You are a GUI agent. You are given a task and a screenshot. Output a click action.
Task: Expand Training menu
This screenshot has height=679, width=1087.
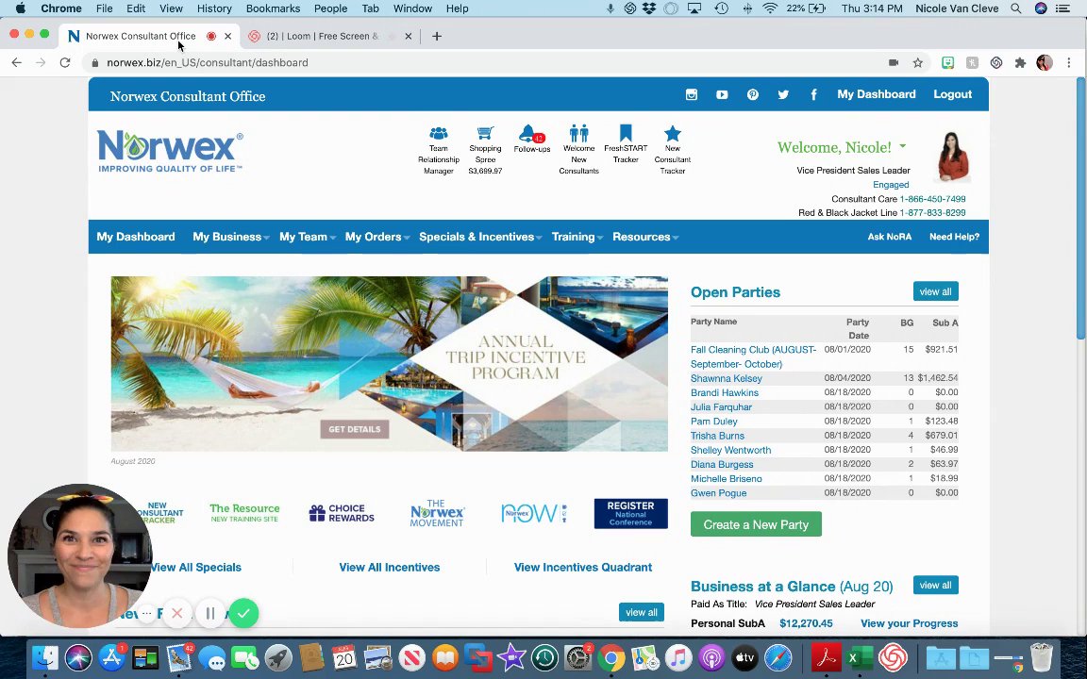click(x=577, y=237)
